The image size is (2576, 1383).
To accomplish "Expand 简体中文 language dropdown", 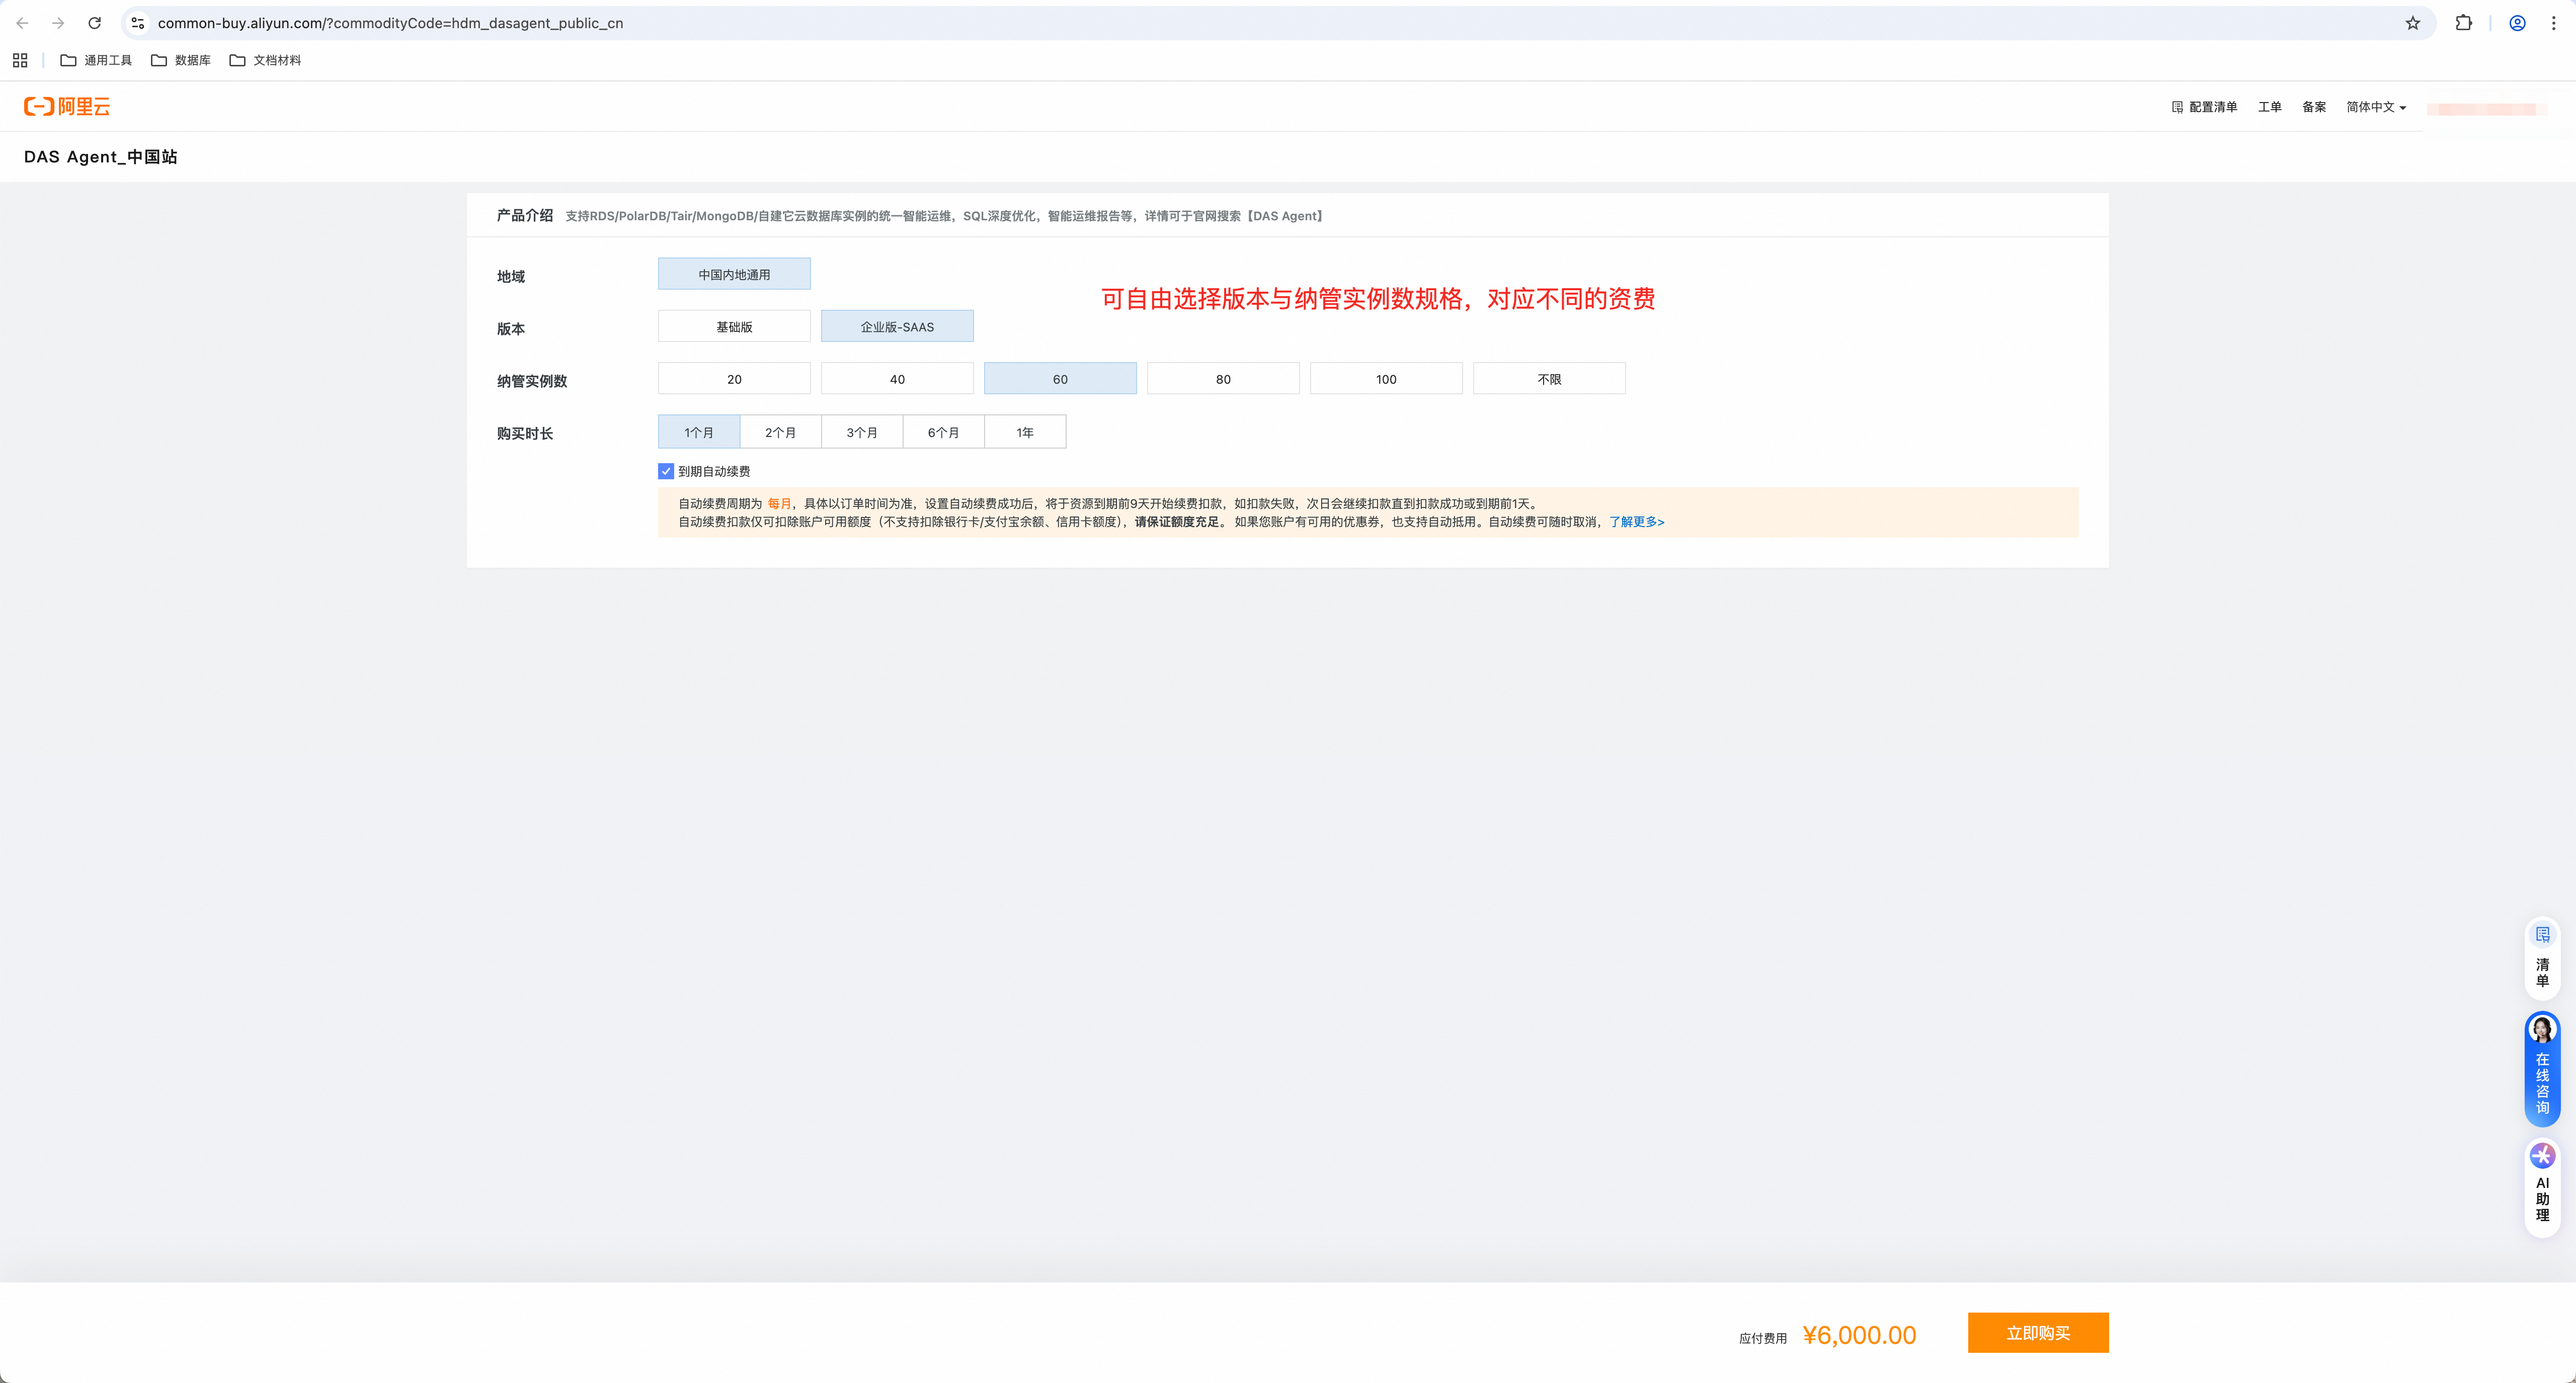I will point(2375,107).
